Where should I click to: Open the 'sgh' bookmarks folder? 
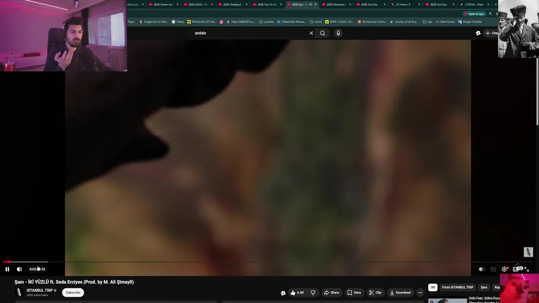pos(427,22)
